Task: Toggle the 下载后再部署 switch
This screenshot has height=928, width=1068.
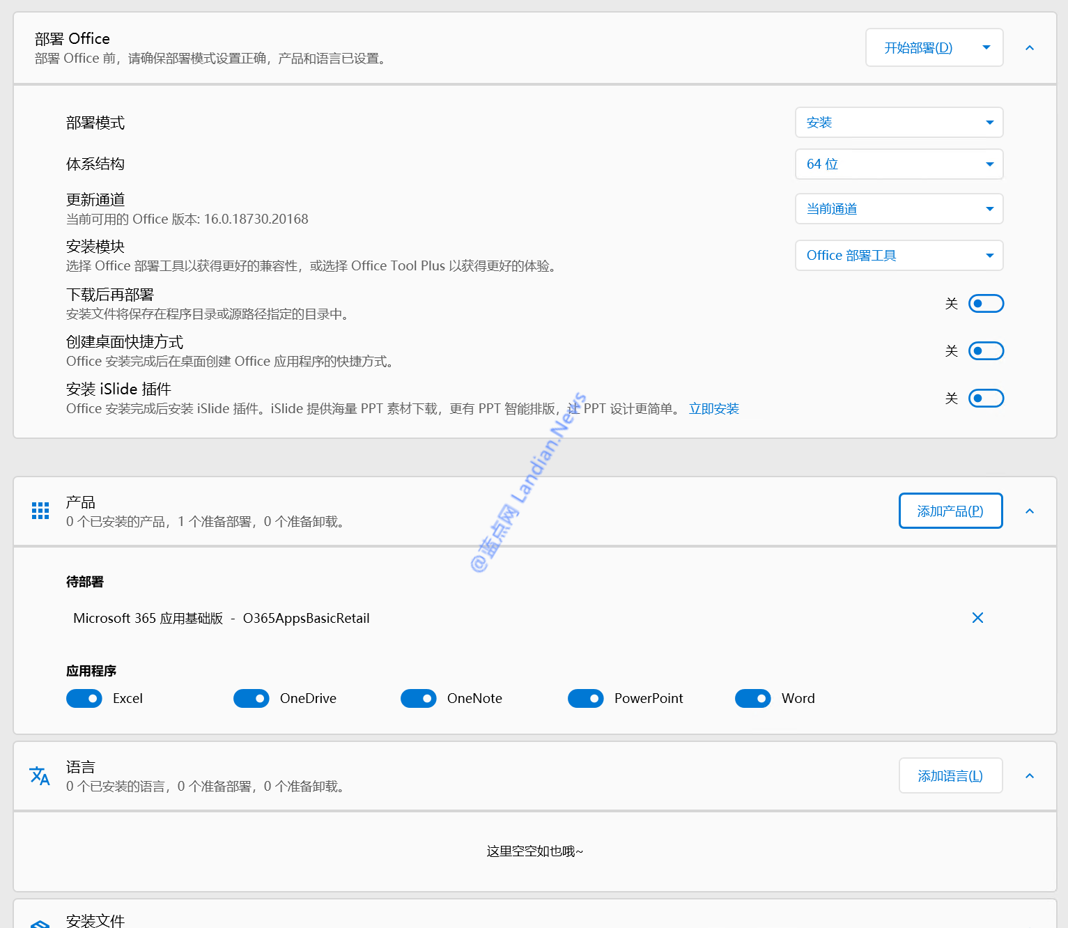Action: (986, 304)
